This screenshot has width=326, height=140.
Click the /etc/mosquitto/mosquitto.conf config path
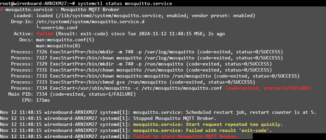[x=182, y=88]
